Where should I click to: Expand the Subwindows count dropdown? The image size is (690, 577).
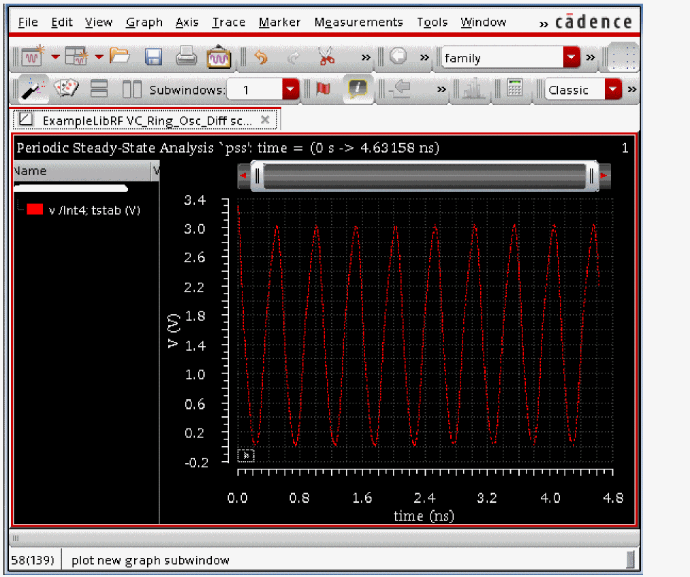tap(291, 90)
